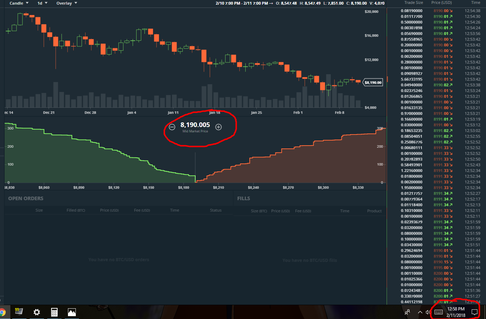Open the Photos app in taskbar

pyautogui.click(x=72, y=312)
